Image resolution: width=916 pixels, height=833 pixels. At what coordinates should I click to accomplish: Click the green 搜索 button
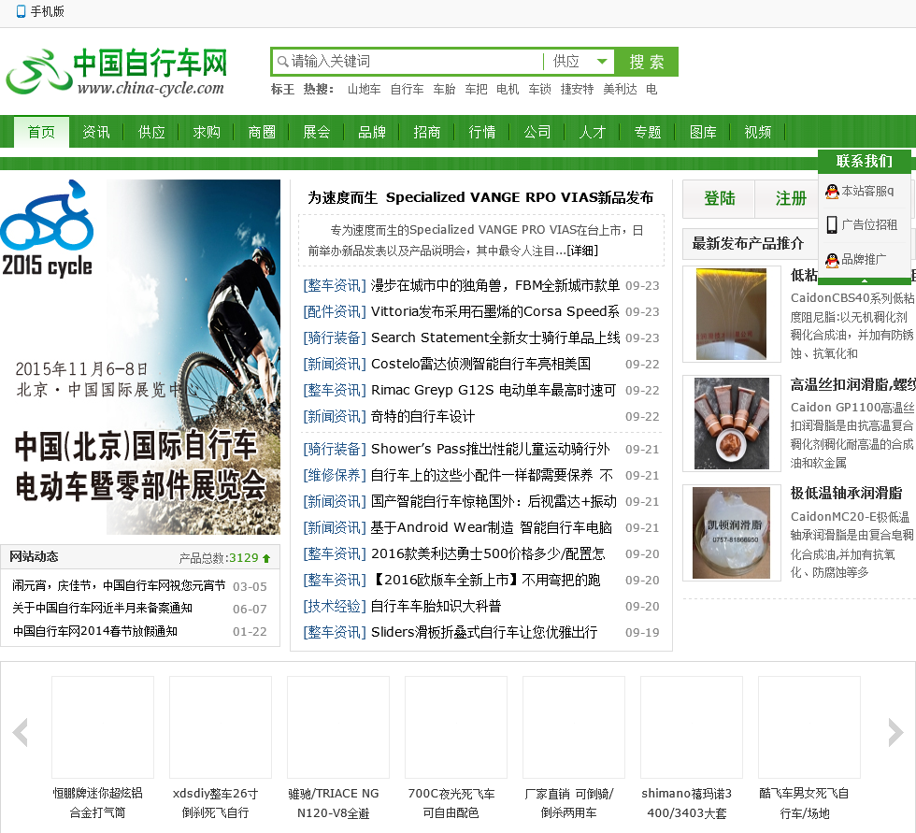(x=646, y=62)
